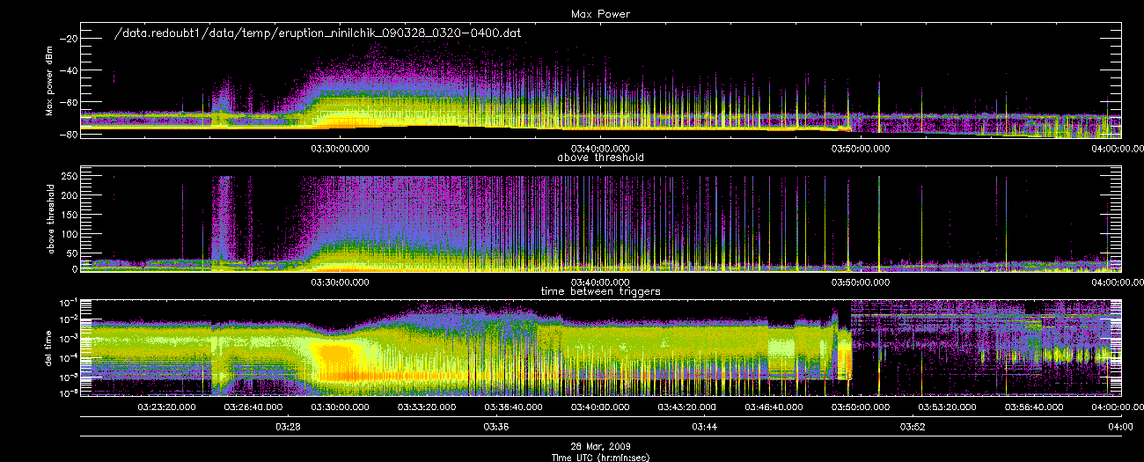
Task: Click the 03:56:40.000 time tick label
Action: (1034, 407)
